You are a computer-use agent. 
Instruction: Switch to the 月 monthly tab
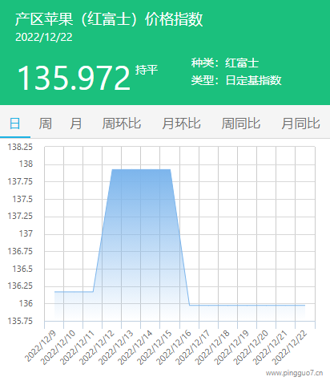[76, 124]
